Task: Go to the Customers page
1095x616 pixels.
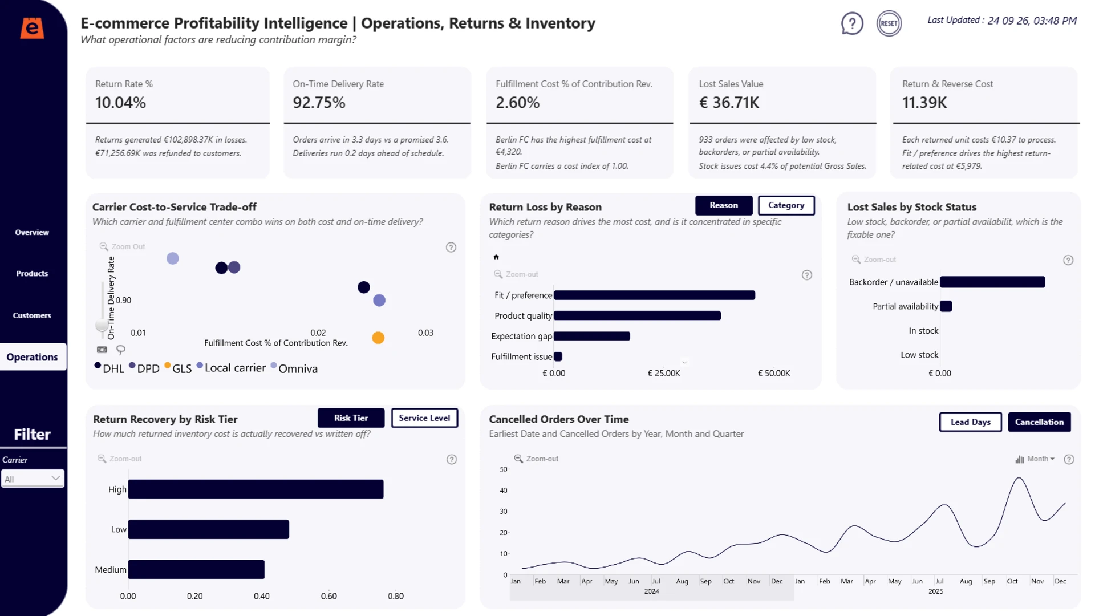Action: click(x=32, y=315)
